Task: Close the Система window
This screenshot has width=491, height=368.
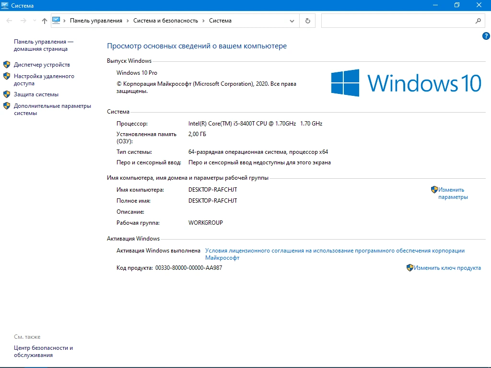Action: coord(479,5)
